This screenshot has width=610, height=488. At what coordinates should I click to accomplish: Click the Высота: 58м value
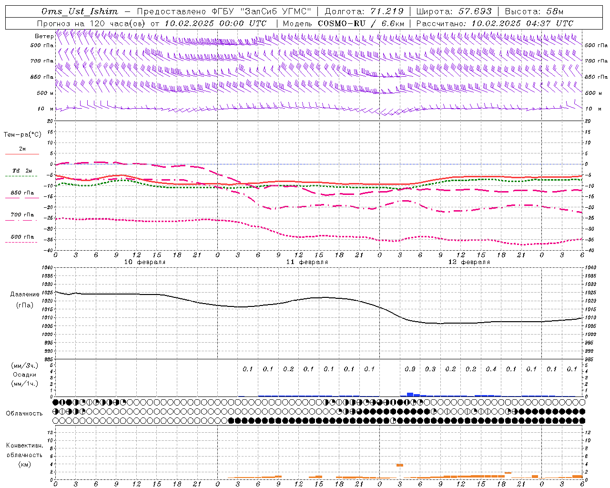(534, 11)
